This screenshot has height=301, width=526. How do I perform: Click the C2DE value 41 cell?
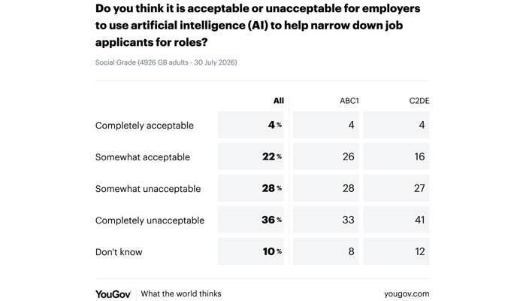(x=396, y=220)
